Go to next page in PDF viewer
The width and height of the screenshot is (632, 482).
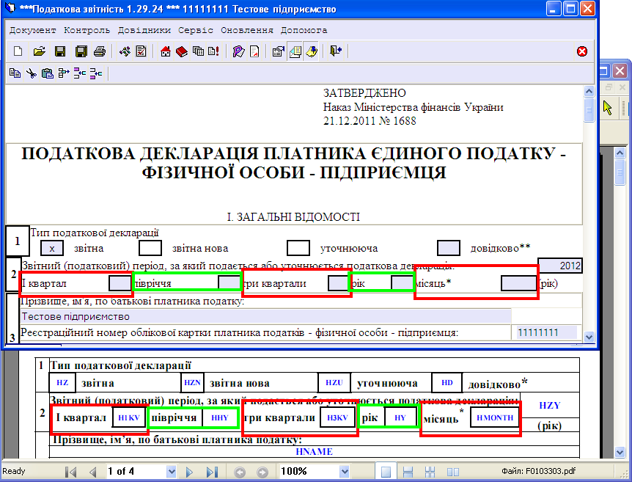[189, 471]
